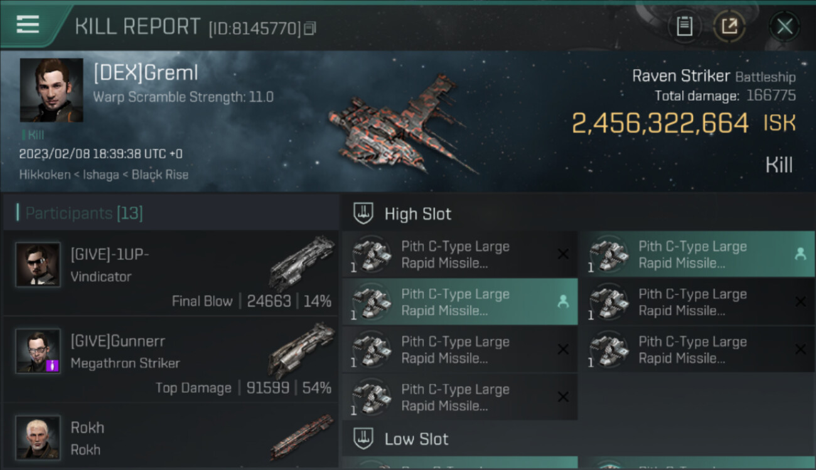Click the X mark on the first High Slot module
Viewport: 816px width, 470px height.
pos(563,254)
